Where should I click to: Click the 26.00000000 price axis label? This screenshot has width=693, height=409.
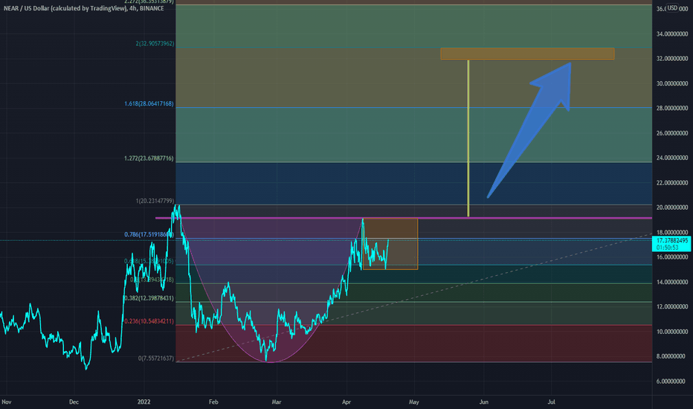pyautogui.click(x=671, y=133)
